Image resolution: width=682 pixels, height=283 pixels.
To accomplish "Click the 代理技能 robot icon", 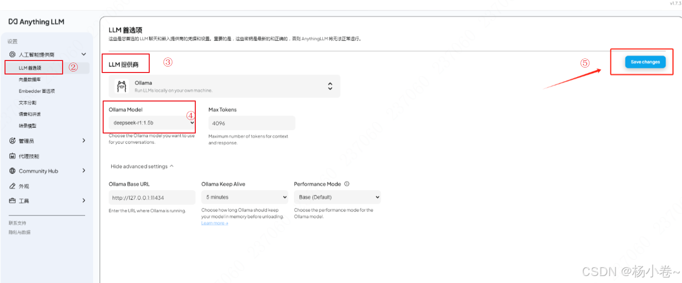I will [x=13, y=156].
